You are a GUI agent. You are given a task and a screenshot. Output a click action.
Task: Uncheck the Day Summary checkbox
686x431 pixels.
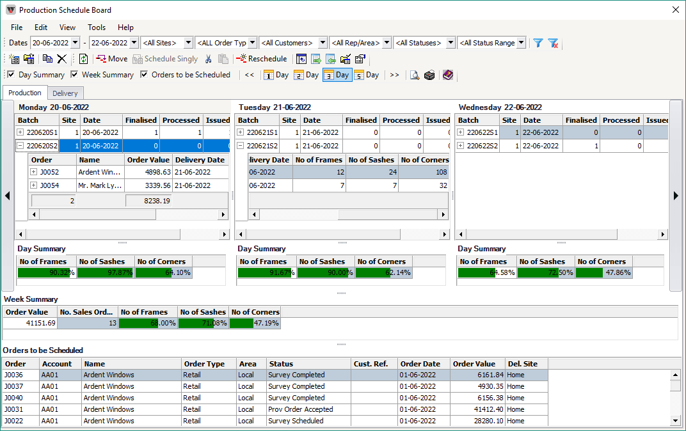point(10,75)
